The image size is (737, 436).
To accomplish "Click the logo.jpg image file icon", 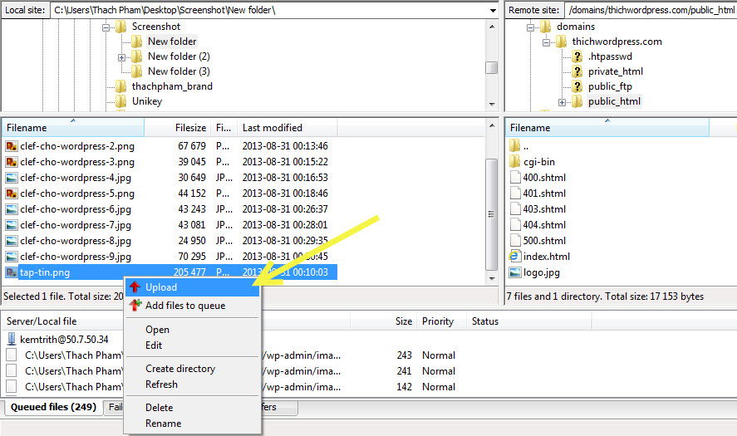I will click(515, 272).
